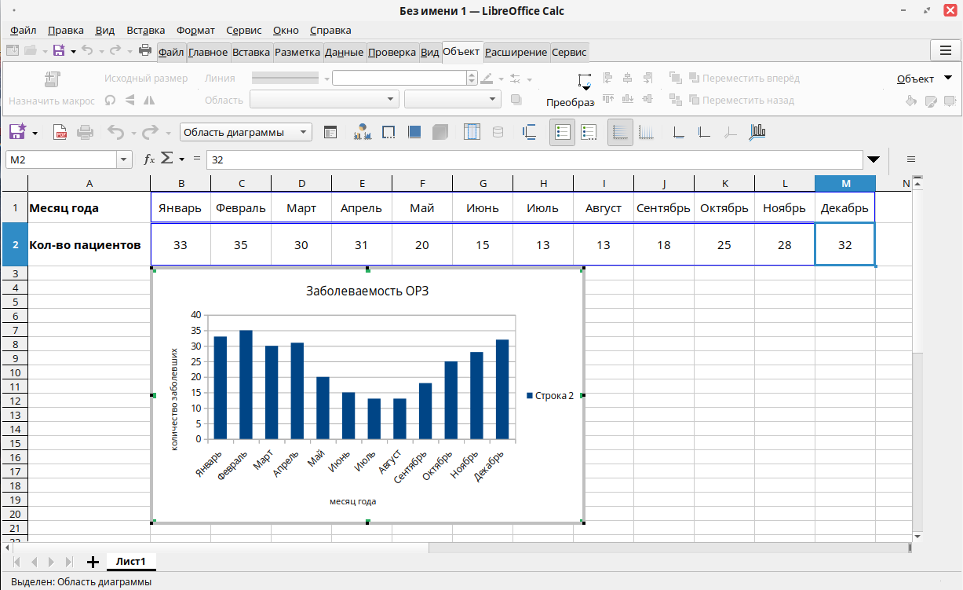Click the 'Преобраз' button
Image resolution: width=963 pixels, height=590 pixels.
(x=571, y=102)
